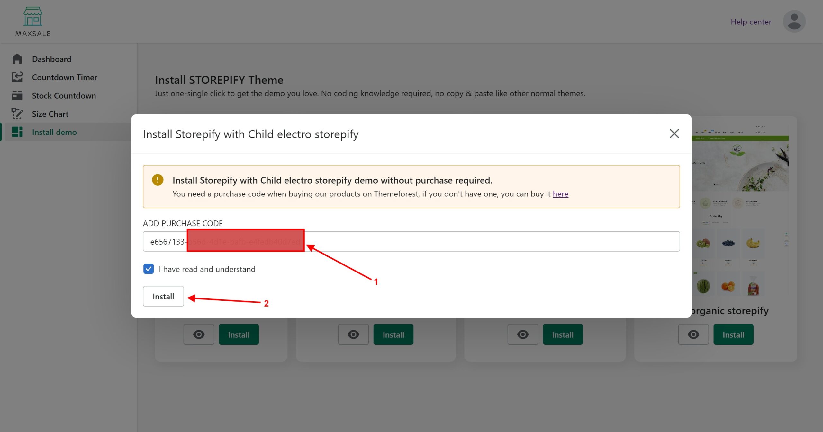The image size is (823, 432).
Task: Follow the 'here' link to buy a code
Action: 560,194
